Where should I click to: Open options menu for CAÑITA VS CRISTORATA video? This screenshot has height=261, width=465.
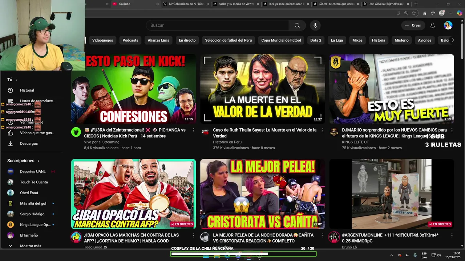[323, 235]
